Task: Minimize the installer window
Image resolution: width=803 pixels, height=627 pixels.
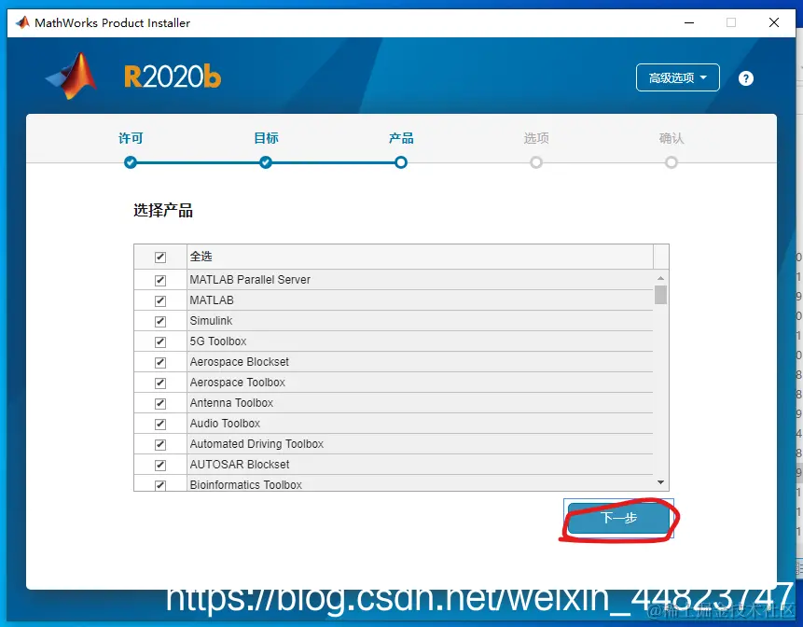Action: point(689,22)
